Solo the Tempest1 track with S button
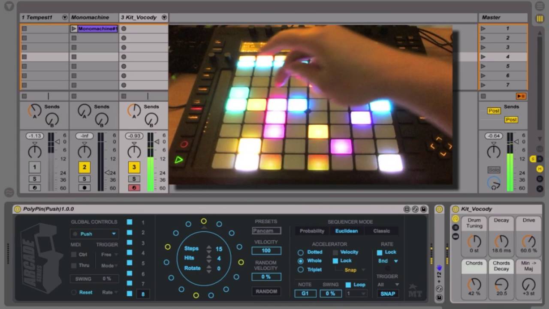The width and height of the screenshot is (549, 309). point(35,179)
